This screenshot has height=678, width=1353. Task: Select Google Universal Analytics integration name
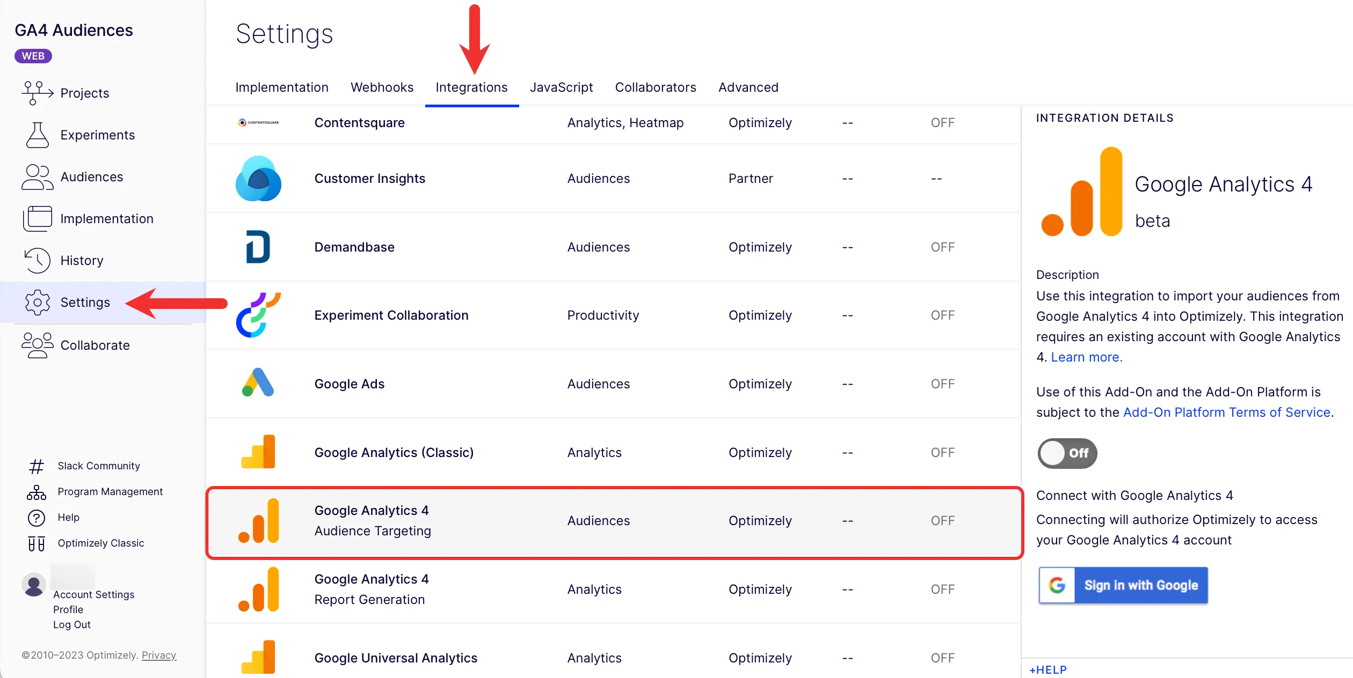[396, 658]
